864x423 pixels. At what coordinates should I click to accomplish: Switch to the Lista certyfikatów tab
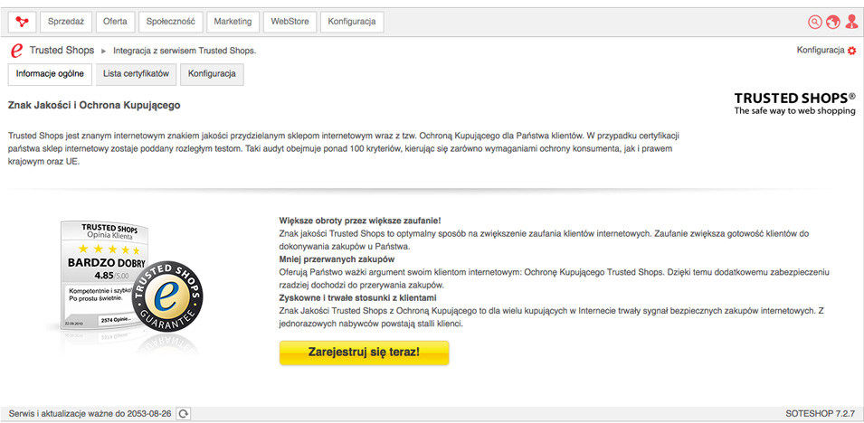pos(136,74)
